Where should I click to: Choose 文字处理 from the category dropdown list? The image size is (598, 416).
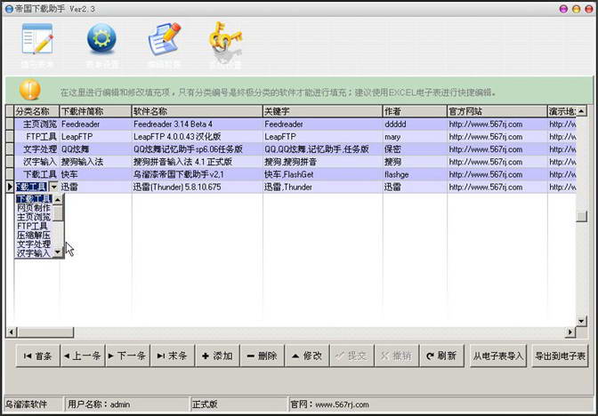34,244
